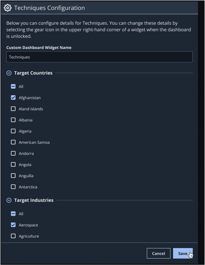Select the Anguilla checkbox
The image size is (205, 265).
(13, 175)
